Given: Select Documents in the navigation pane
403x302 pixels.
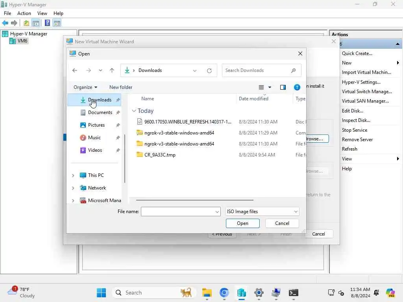Looking at the screenshot, I should click(x=94, y=112).
